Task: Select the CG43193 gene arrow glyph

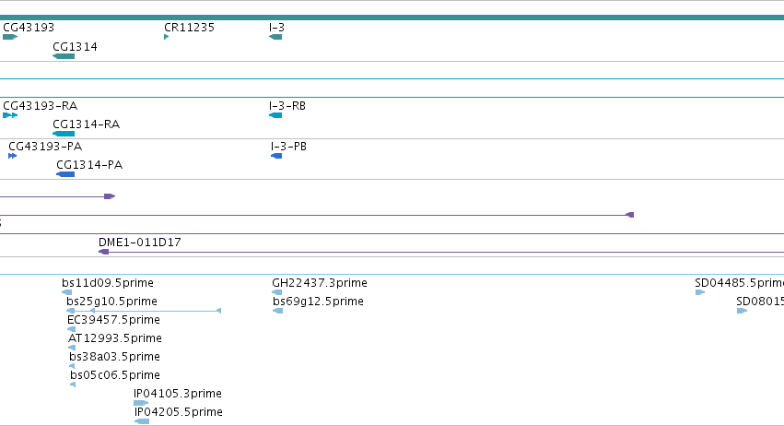Action: pos(10,37)
